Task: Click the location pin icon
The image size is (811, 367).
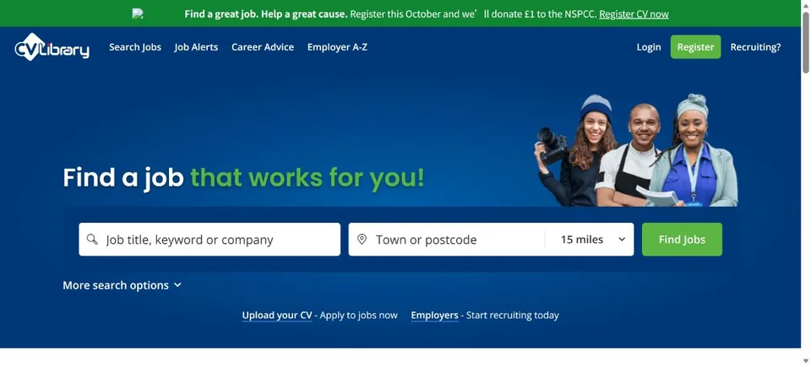Action: (x=362, y=240)
